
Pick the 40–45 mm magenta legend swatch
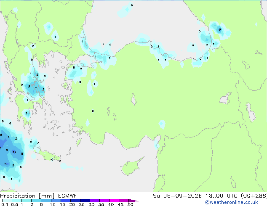coord(114,201)
